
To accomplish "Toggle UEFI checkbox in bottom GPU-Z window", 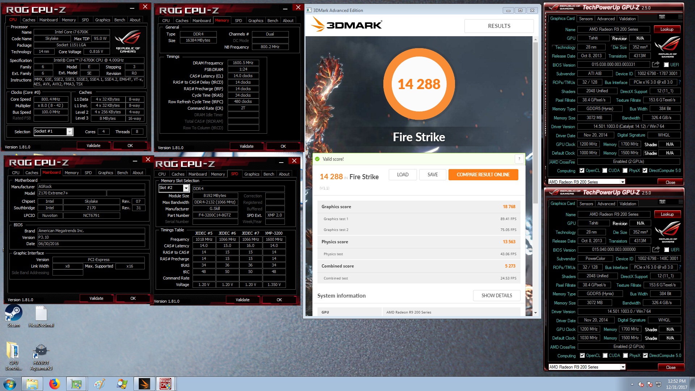I will (666, 250).
